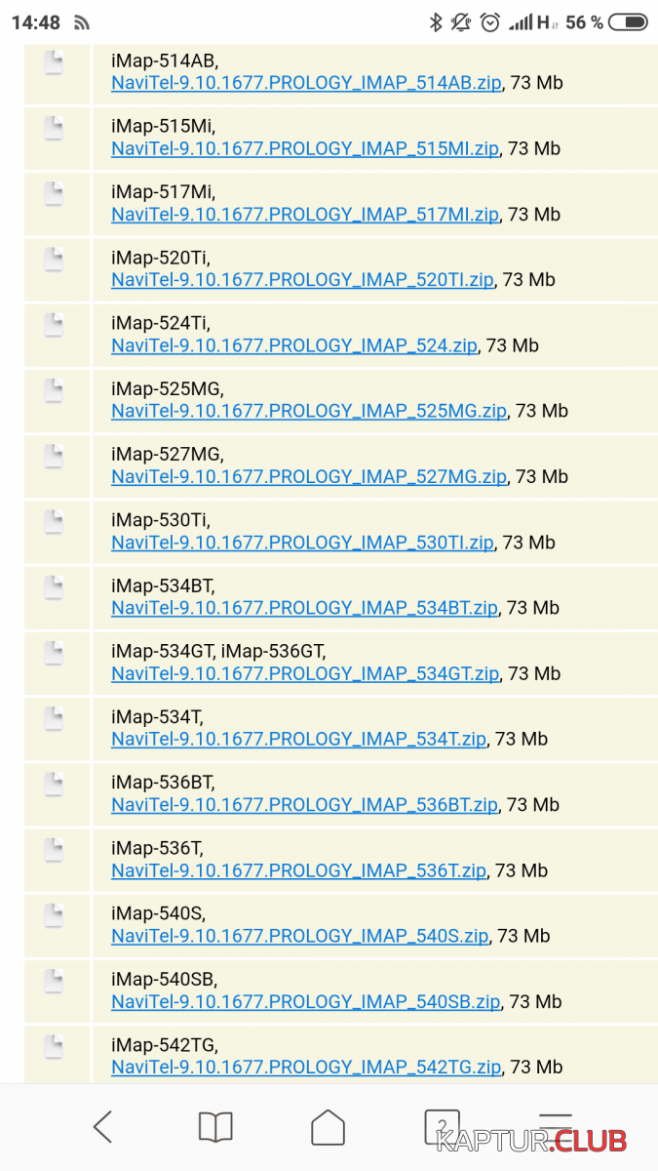This screenshot has height=1171, width=658.
Task: Click file icon beside iMap-525MG
Action: 54,390
